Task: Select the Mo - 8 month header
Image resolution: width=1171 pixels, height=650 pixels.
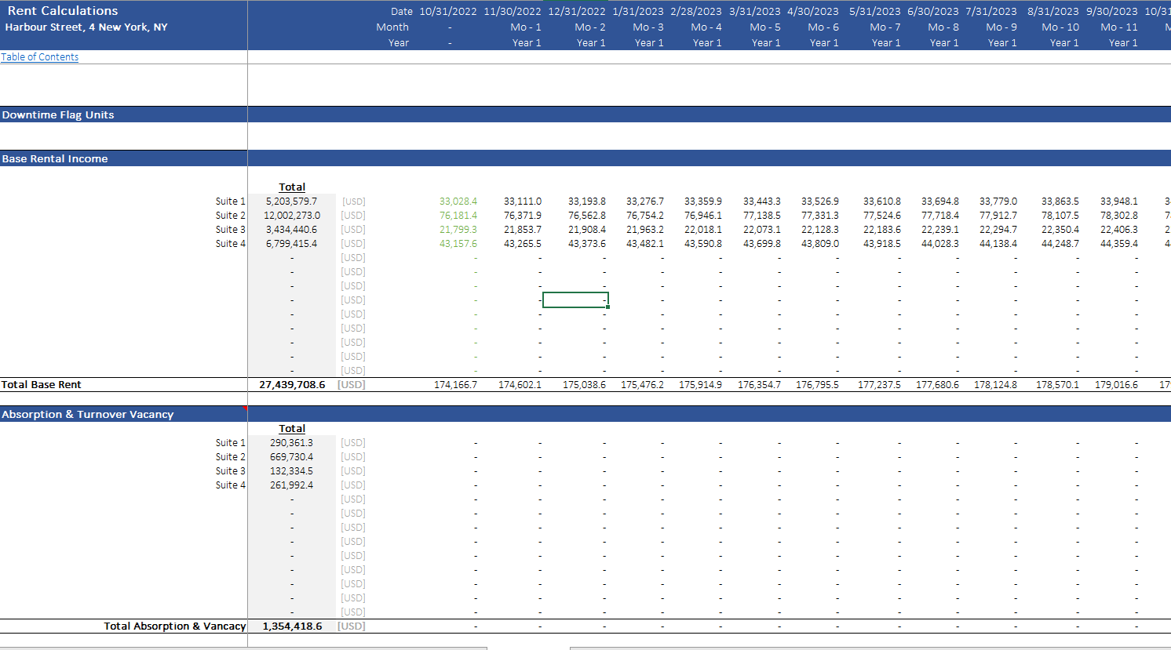Action: tap(943, 27)
